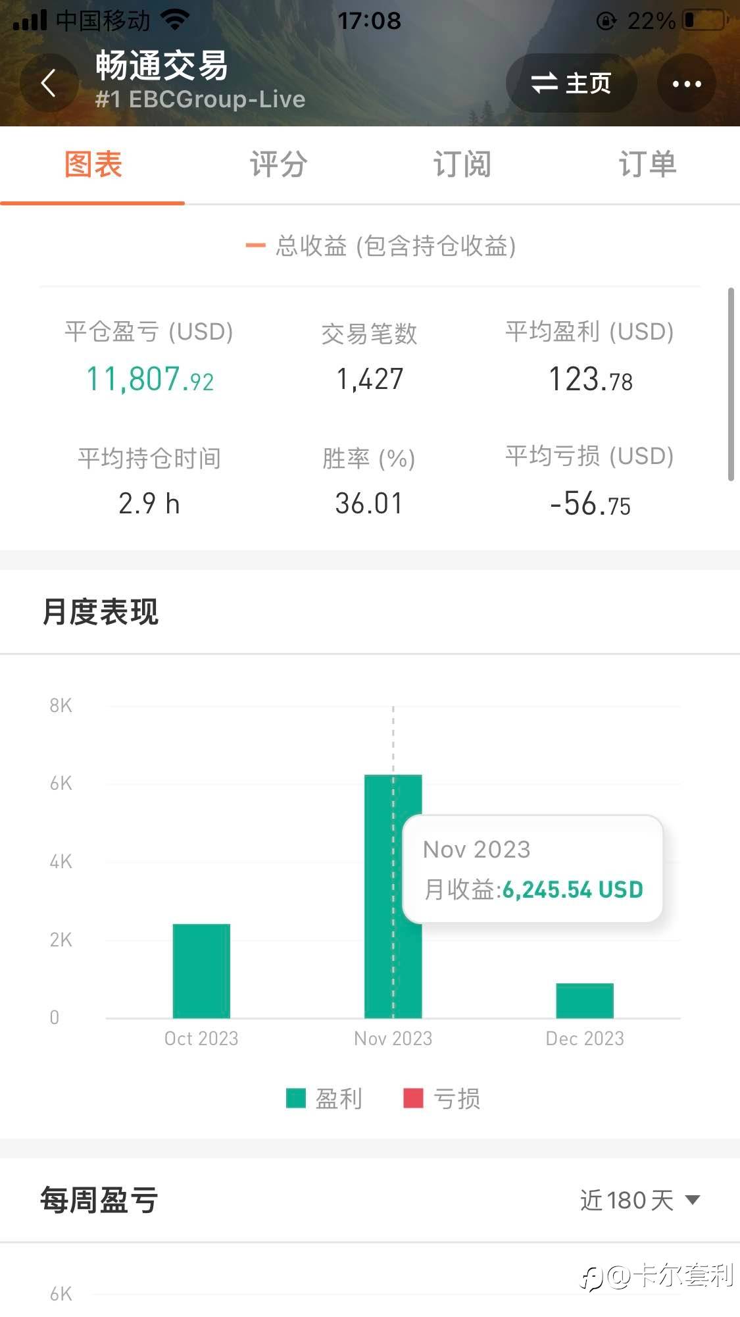Click the vertical scrollbar on the right
The image size is (740, 1317).
(731, 384)
